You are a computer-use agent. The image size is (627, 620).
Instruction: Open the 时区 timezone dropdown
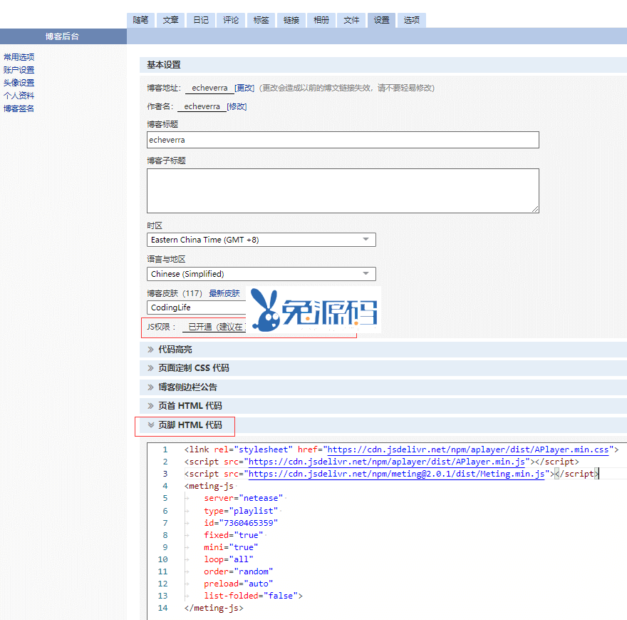point(261,240)
